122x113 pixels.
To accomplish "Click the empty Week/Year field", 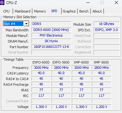I will 106,35.
